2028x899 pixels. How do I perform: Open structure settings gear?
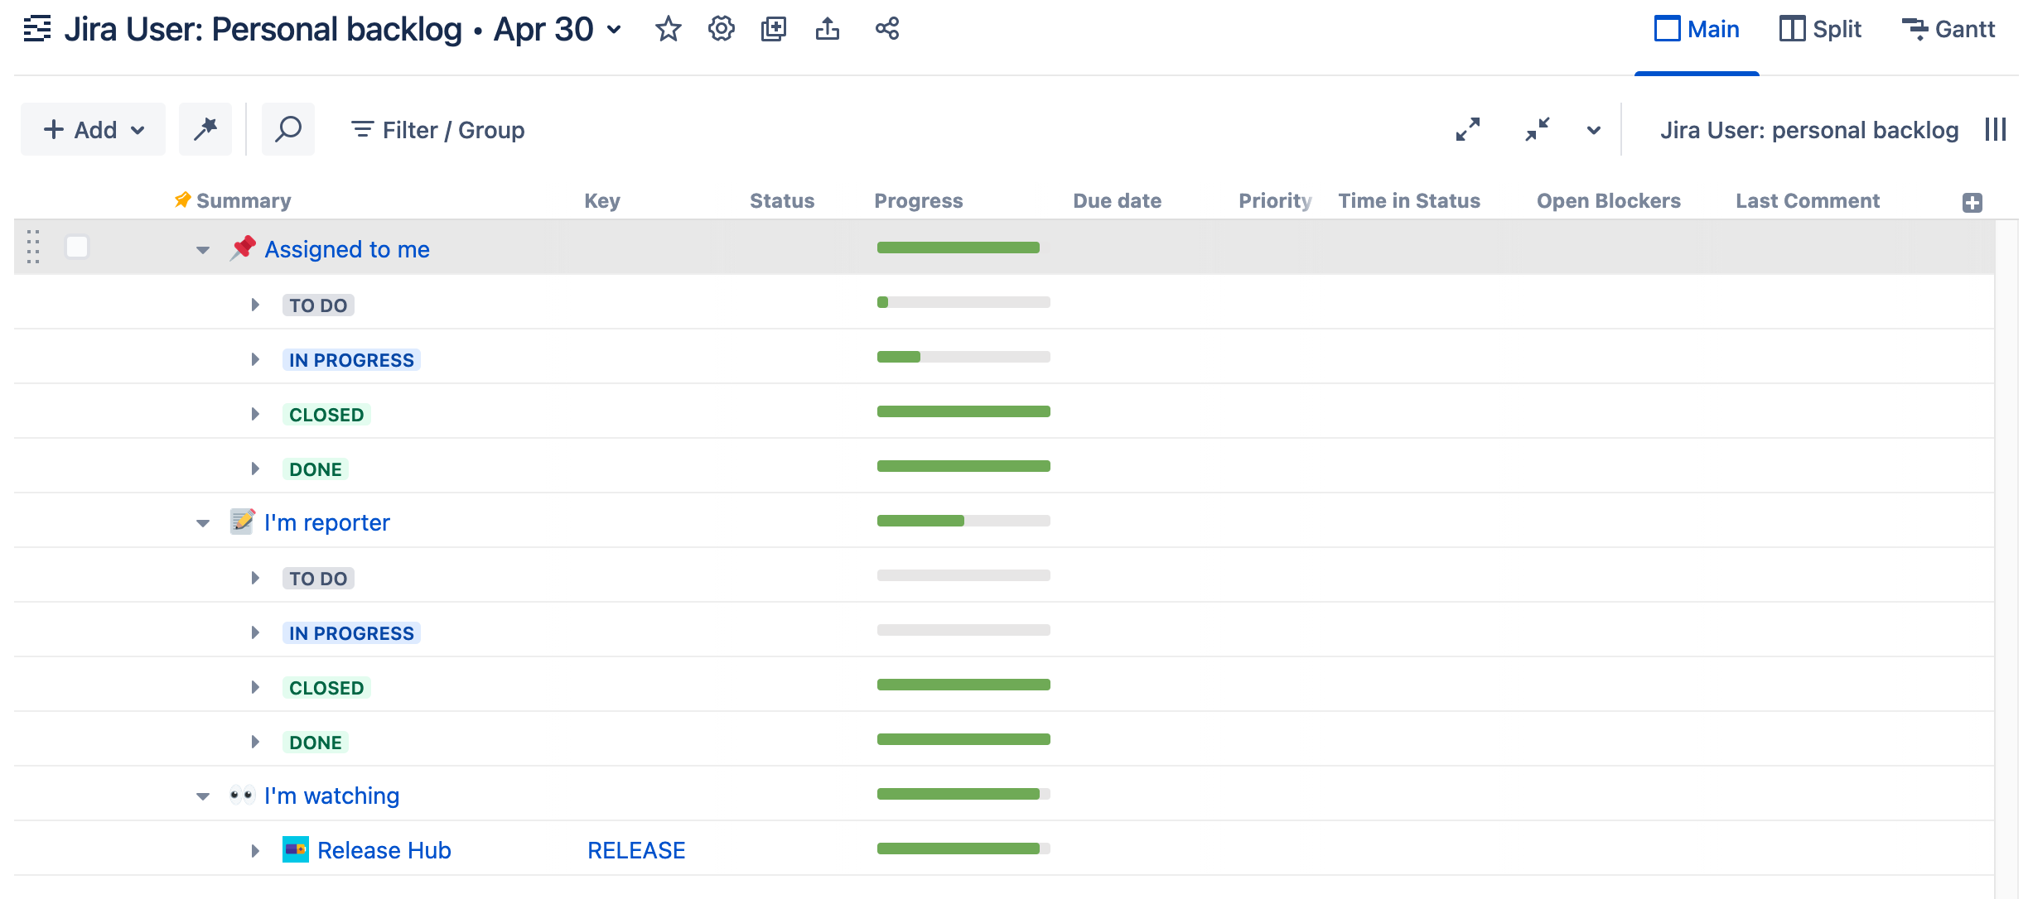coord(721,29)
